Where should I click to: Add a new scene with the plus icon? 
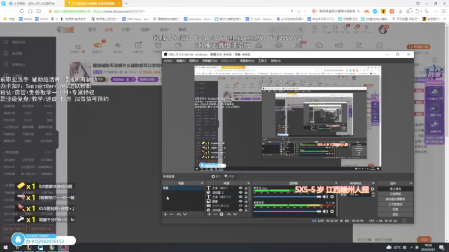point(165,214)
